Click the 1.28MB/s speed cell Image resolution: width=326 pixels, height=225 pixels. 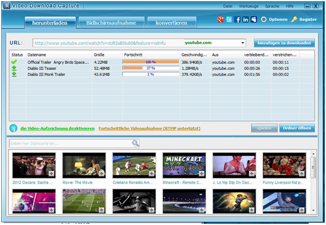click(x=190, y=69)
